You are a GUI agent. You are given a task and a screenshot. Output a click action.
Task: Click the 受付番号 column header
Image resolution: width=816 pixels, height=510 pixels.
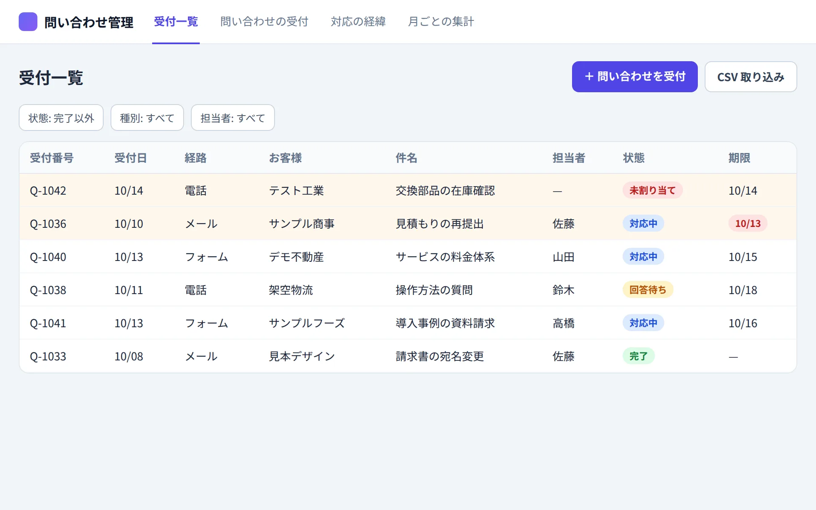(52, 158)
